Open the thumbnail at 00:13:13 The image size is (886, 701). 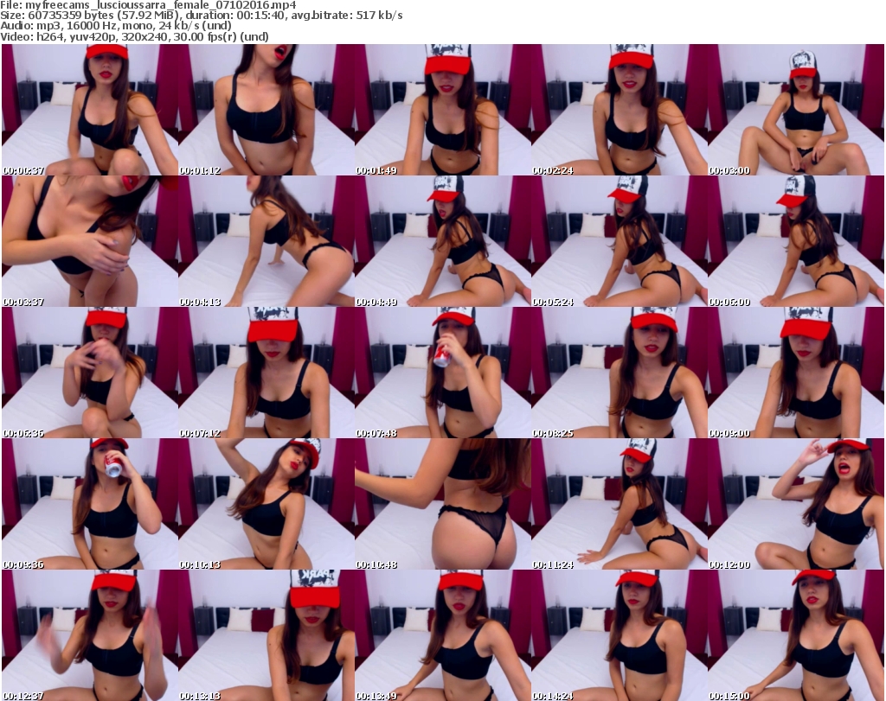pyautogui.click(x=266, y=635)
